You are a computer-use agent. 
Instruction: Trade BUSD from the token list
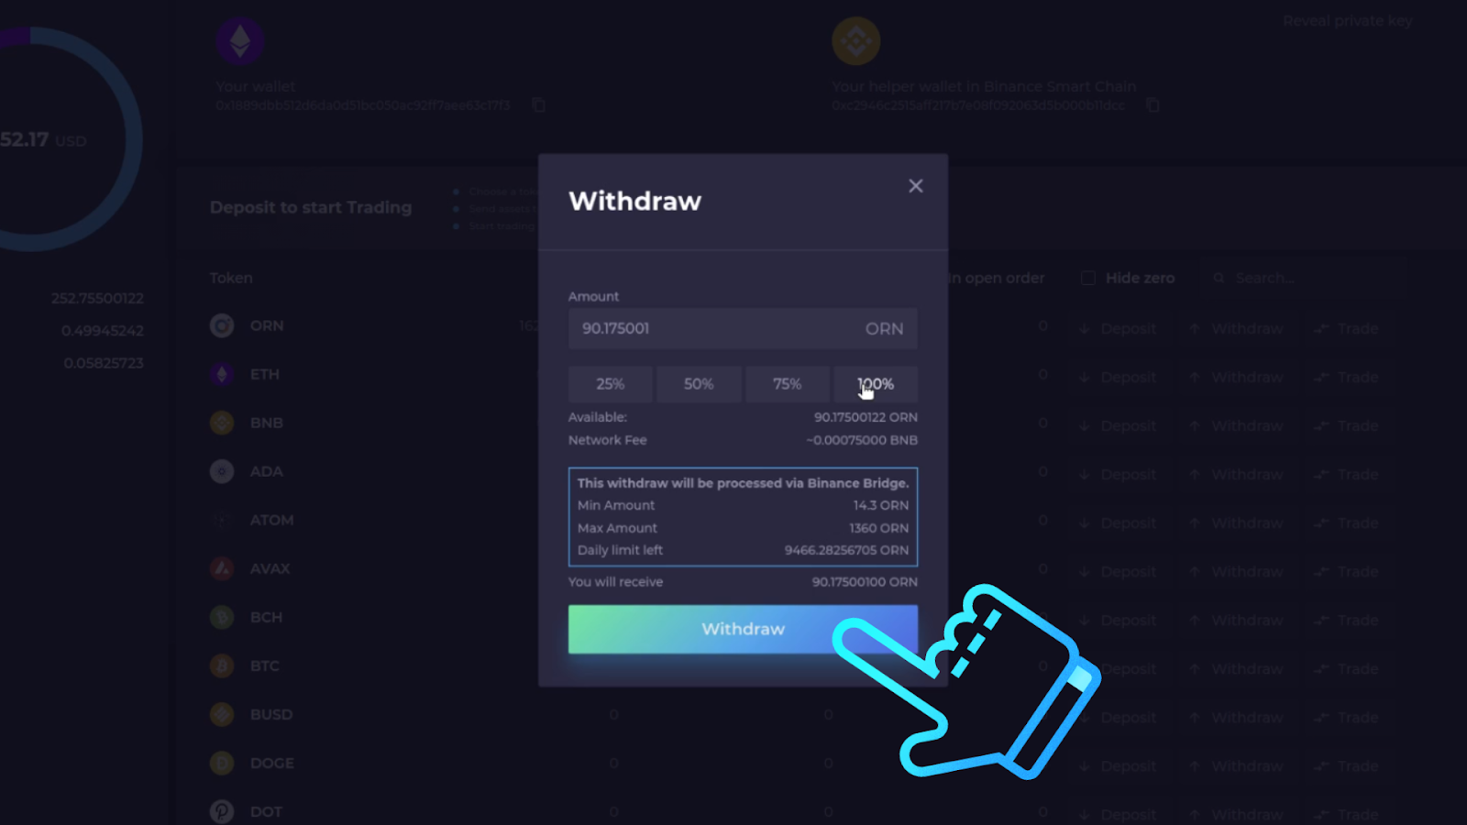click(1346, 717)
